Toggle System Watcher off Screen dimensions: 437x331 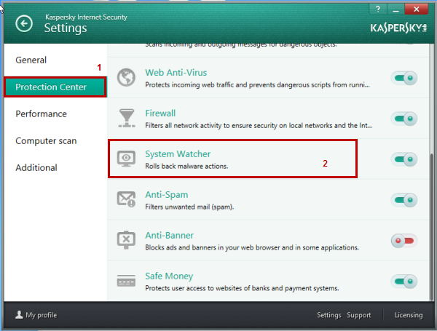click(404, 159)
